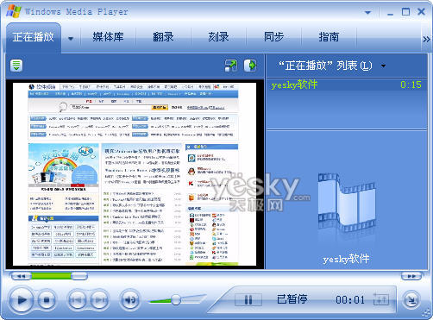The width and height of the screenshot is (433, 320).
Task: Click the Windows Media Player logo icon
Action: [x=14, y=11]
